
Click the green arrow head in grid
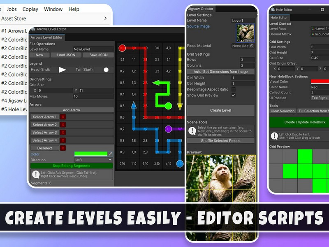(156, 83)
